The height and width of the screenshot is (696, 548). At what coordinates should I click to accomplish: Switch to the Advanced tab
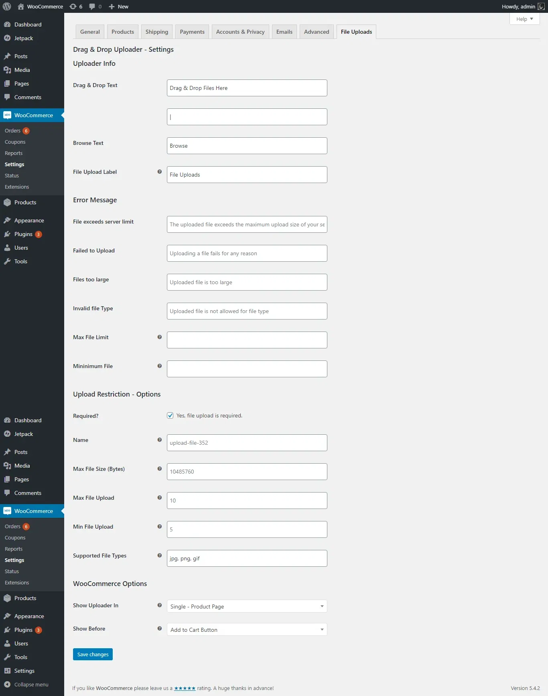[317, 32]
